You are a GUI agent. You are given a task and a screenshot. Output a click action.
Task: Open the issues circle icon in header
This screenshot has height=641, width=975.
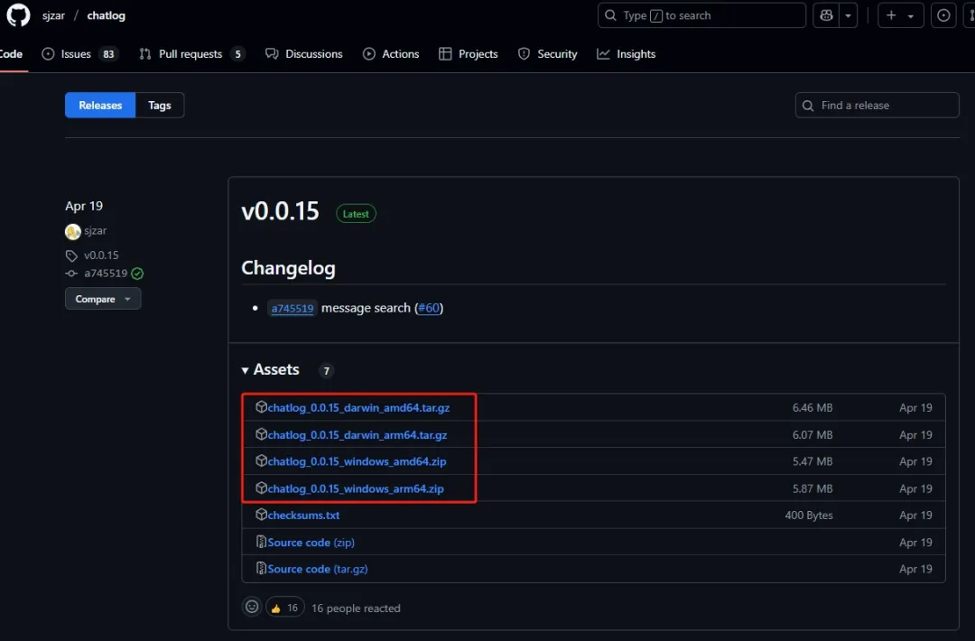coord(943,15)
